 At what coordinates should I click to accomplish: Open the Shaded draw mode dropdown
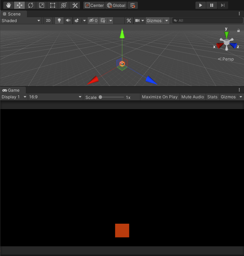(x=21, y=20)
